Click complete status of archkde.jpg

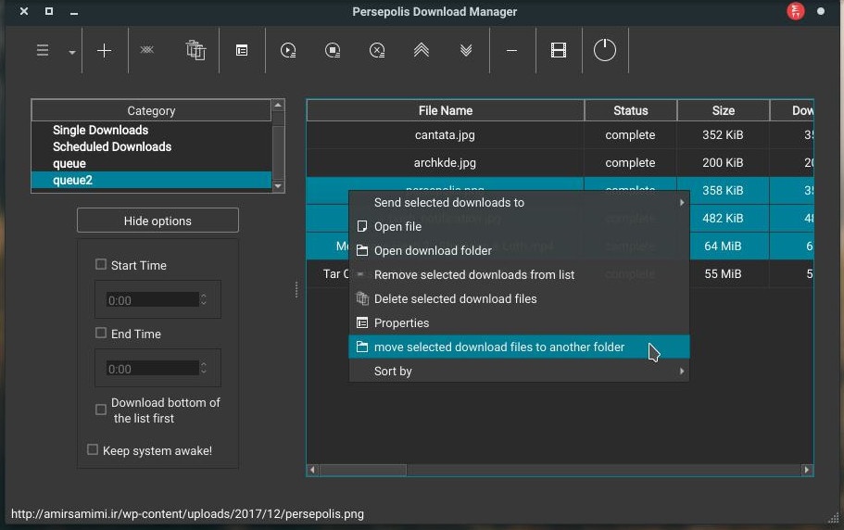[x=630, y=163]
